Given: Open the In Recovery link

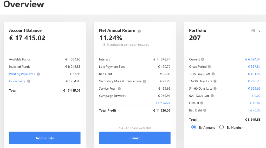Looking at the screenshot, I should (17, 81).
